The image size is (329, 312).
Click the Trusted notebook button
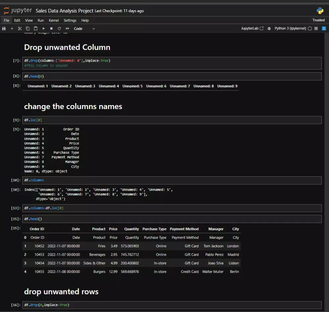[x=318, y=20]
